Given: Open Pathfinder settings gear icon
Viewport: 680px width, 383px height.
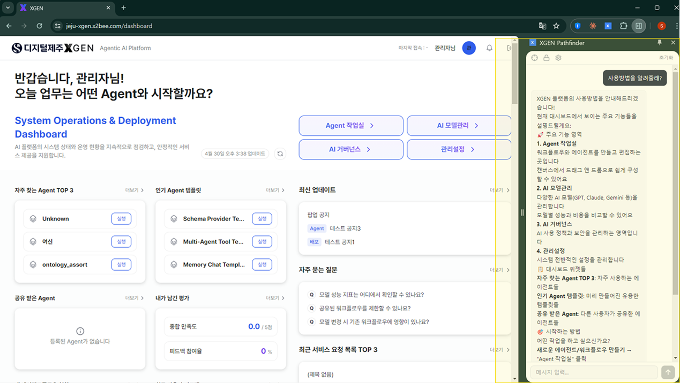Looking at the screenshot, I should pos(558,58).
